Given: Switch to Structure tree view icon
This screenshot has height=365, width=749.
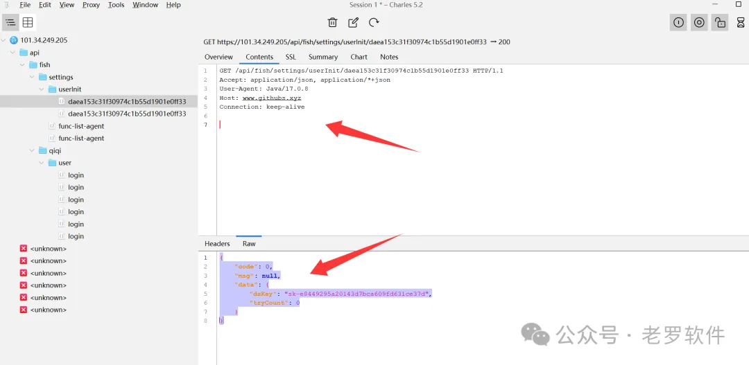Looking at the screenshot, I should click(x=10, y=22).
